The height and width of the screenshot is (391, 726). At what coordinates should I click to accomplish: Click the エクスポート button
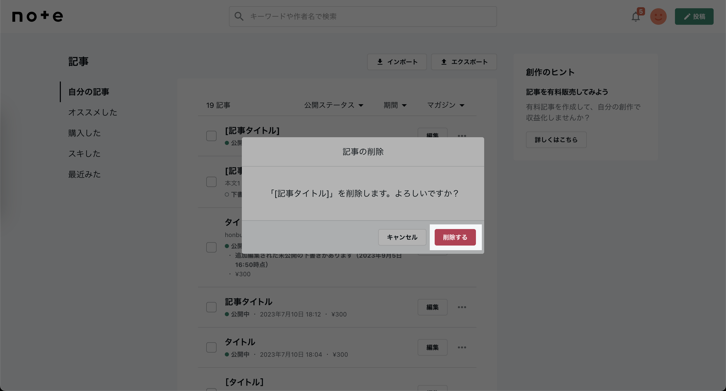(464, 62)
